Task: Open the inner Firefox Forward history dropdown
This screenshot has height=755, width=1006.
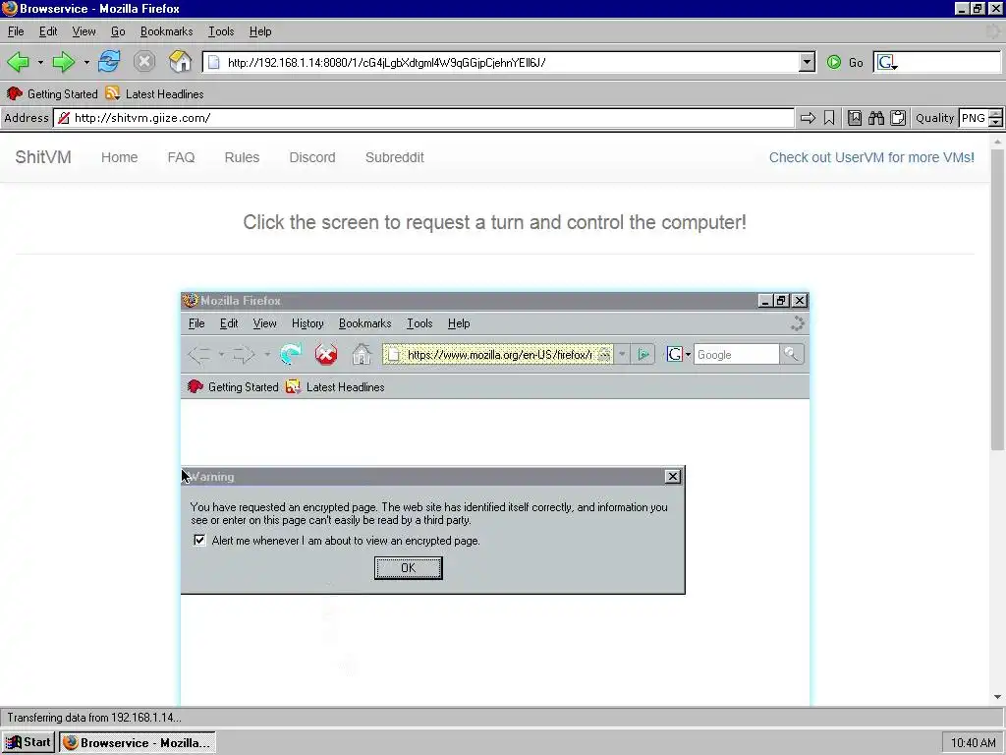Action: pyautogui.click(x=267, y=354)
